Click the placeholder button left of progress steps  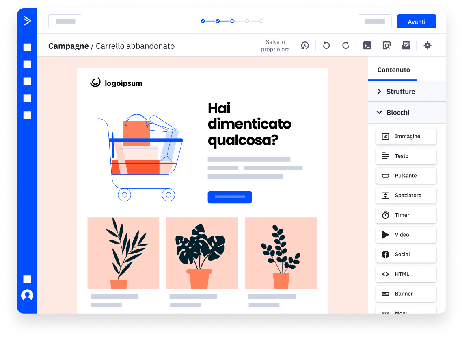point(65,22)
